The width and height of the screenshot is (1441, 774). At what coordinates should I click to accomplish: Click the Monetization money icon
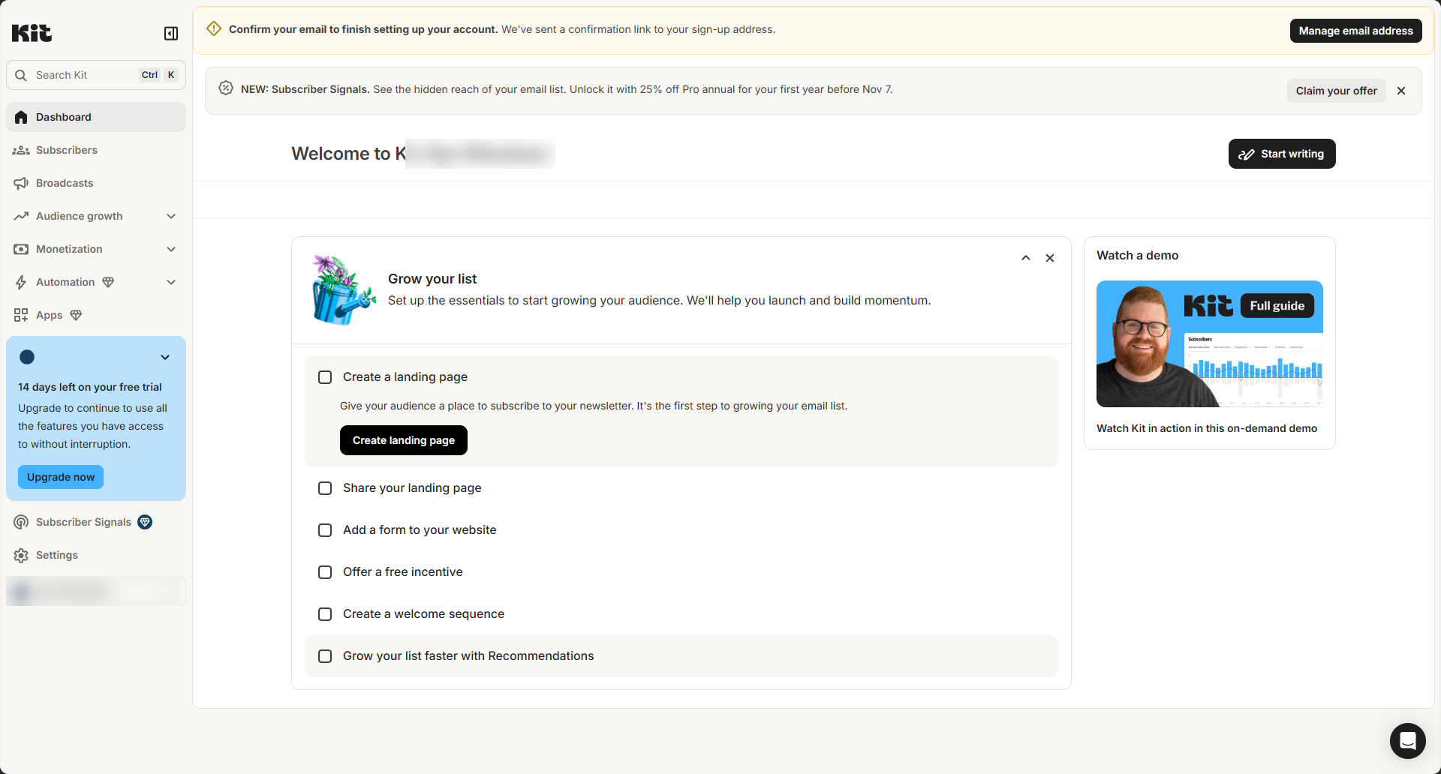21,249
